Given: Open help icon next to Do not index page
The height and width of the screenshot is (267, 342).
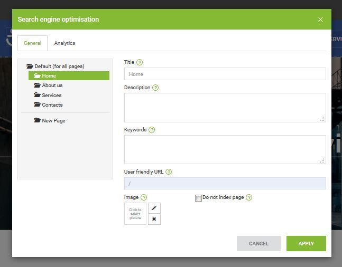Looking at the screenshot, I should (249, 197).
